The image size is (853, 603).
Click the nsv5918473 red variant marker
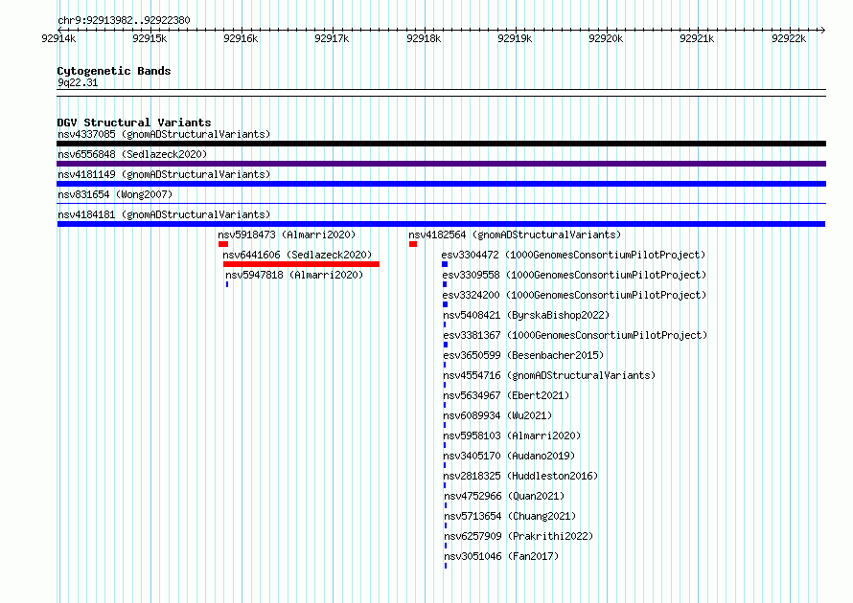223,244
